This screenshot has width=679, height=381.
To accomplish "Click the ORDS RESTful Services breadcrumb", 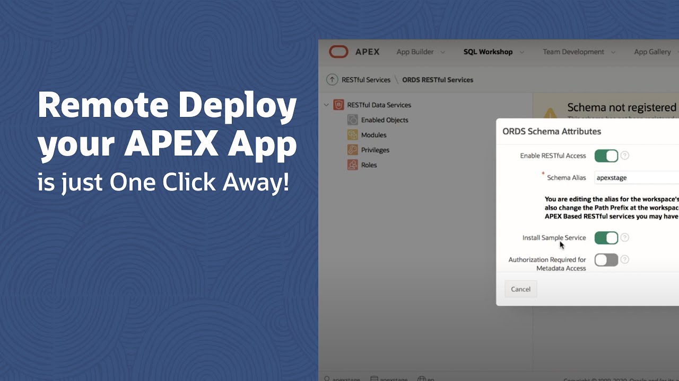I will pos(438,80).
